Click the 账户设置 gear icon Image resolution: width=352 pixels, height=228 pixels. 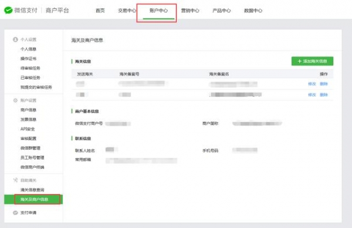pyautogui.click(x=15, y=101)
